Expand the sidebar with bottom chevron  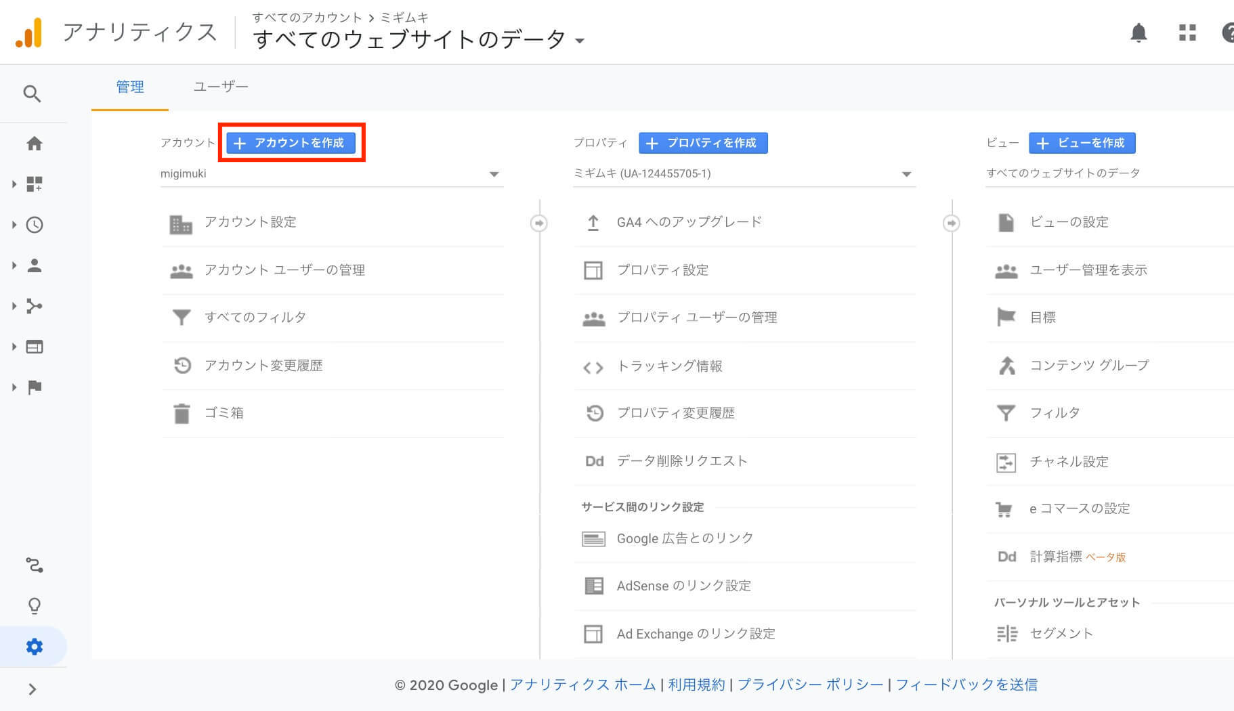click(x=32, y=689)
